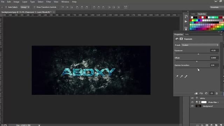Select the Background layer thumbnail
Viewport: 224px width, 126px height.
point(198,106)
